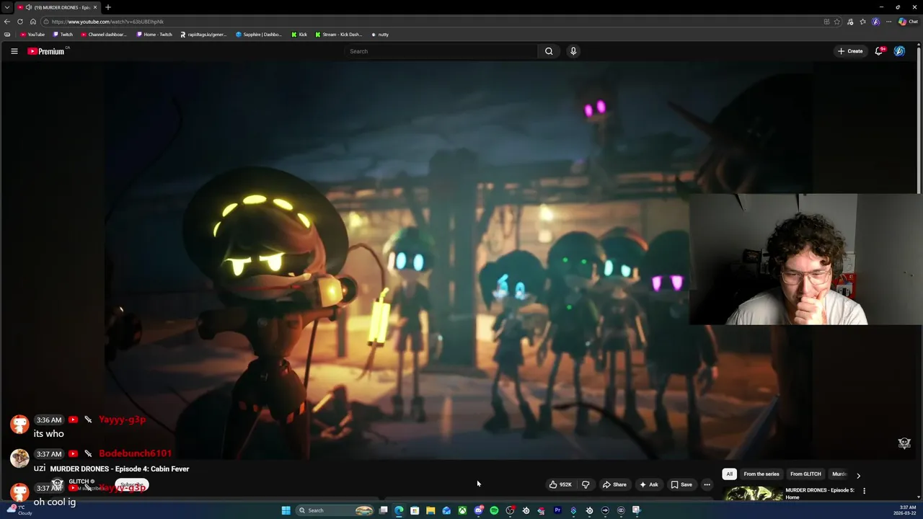Image resolution: width=923 pixels, height=519 pixels.
Task: Open the Favorites list icon
Action: coord(863,22)
